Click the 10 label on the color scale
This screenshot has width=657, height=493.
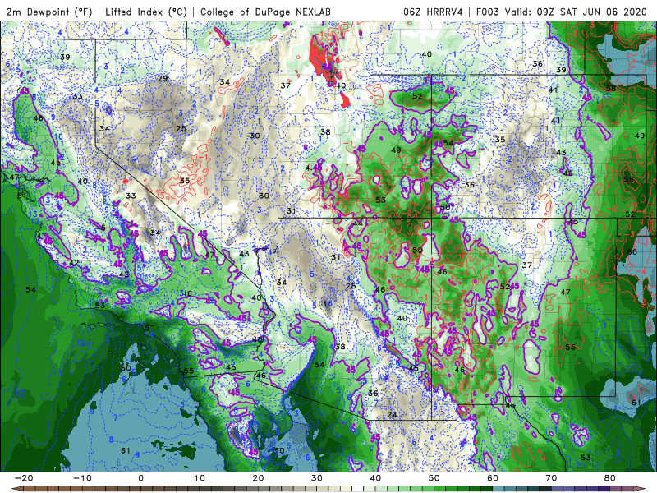(200, 478)
